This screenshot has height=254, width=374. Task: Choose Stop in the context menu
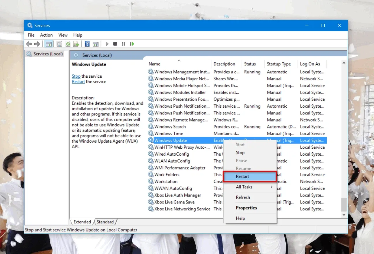tap(250, 153)
